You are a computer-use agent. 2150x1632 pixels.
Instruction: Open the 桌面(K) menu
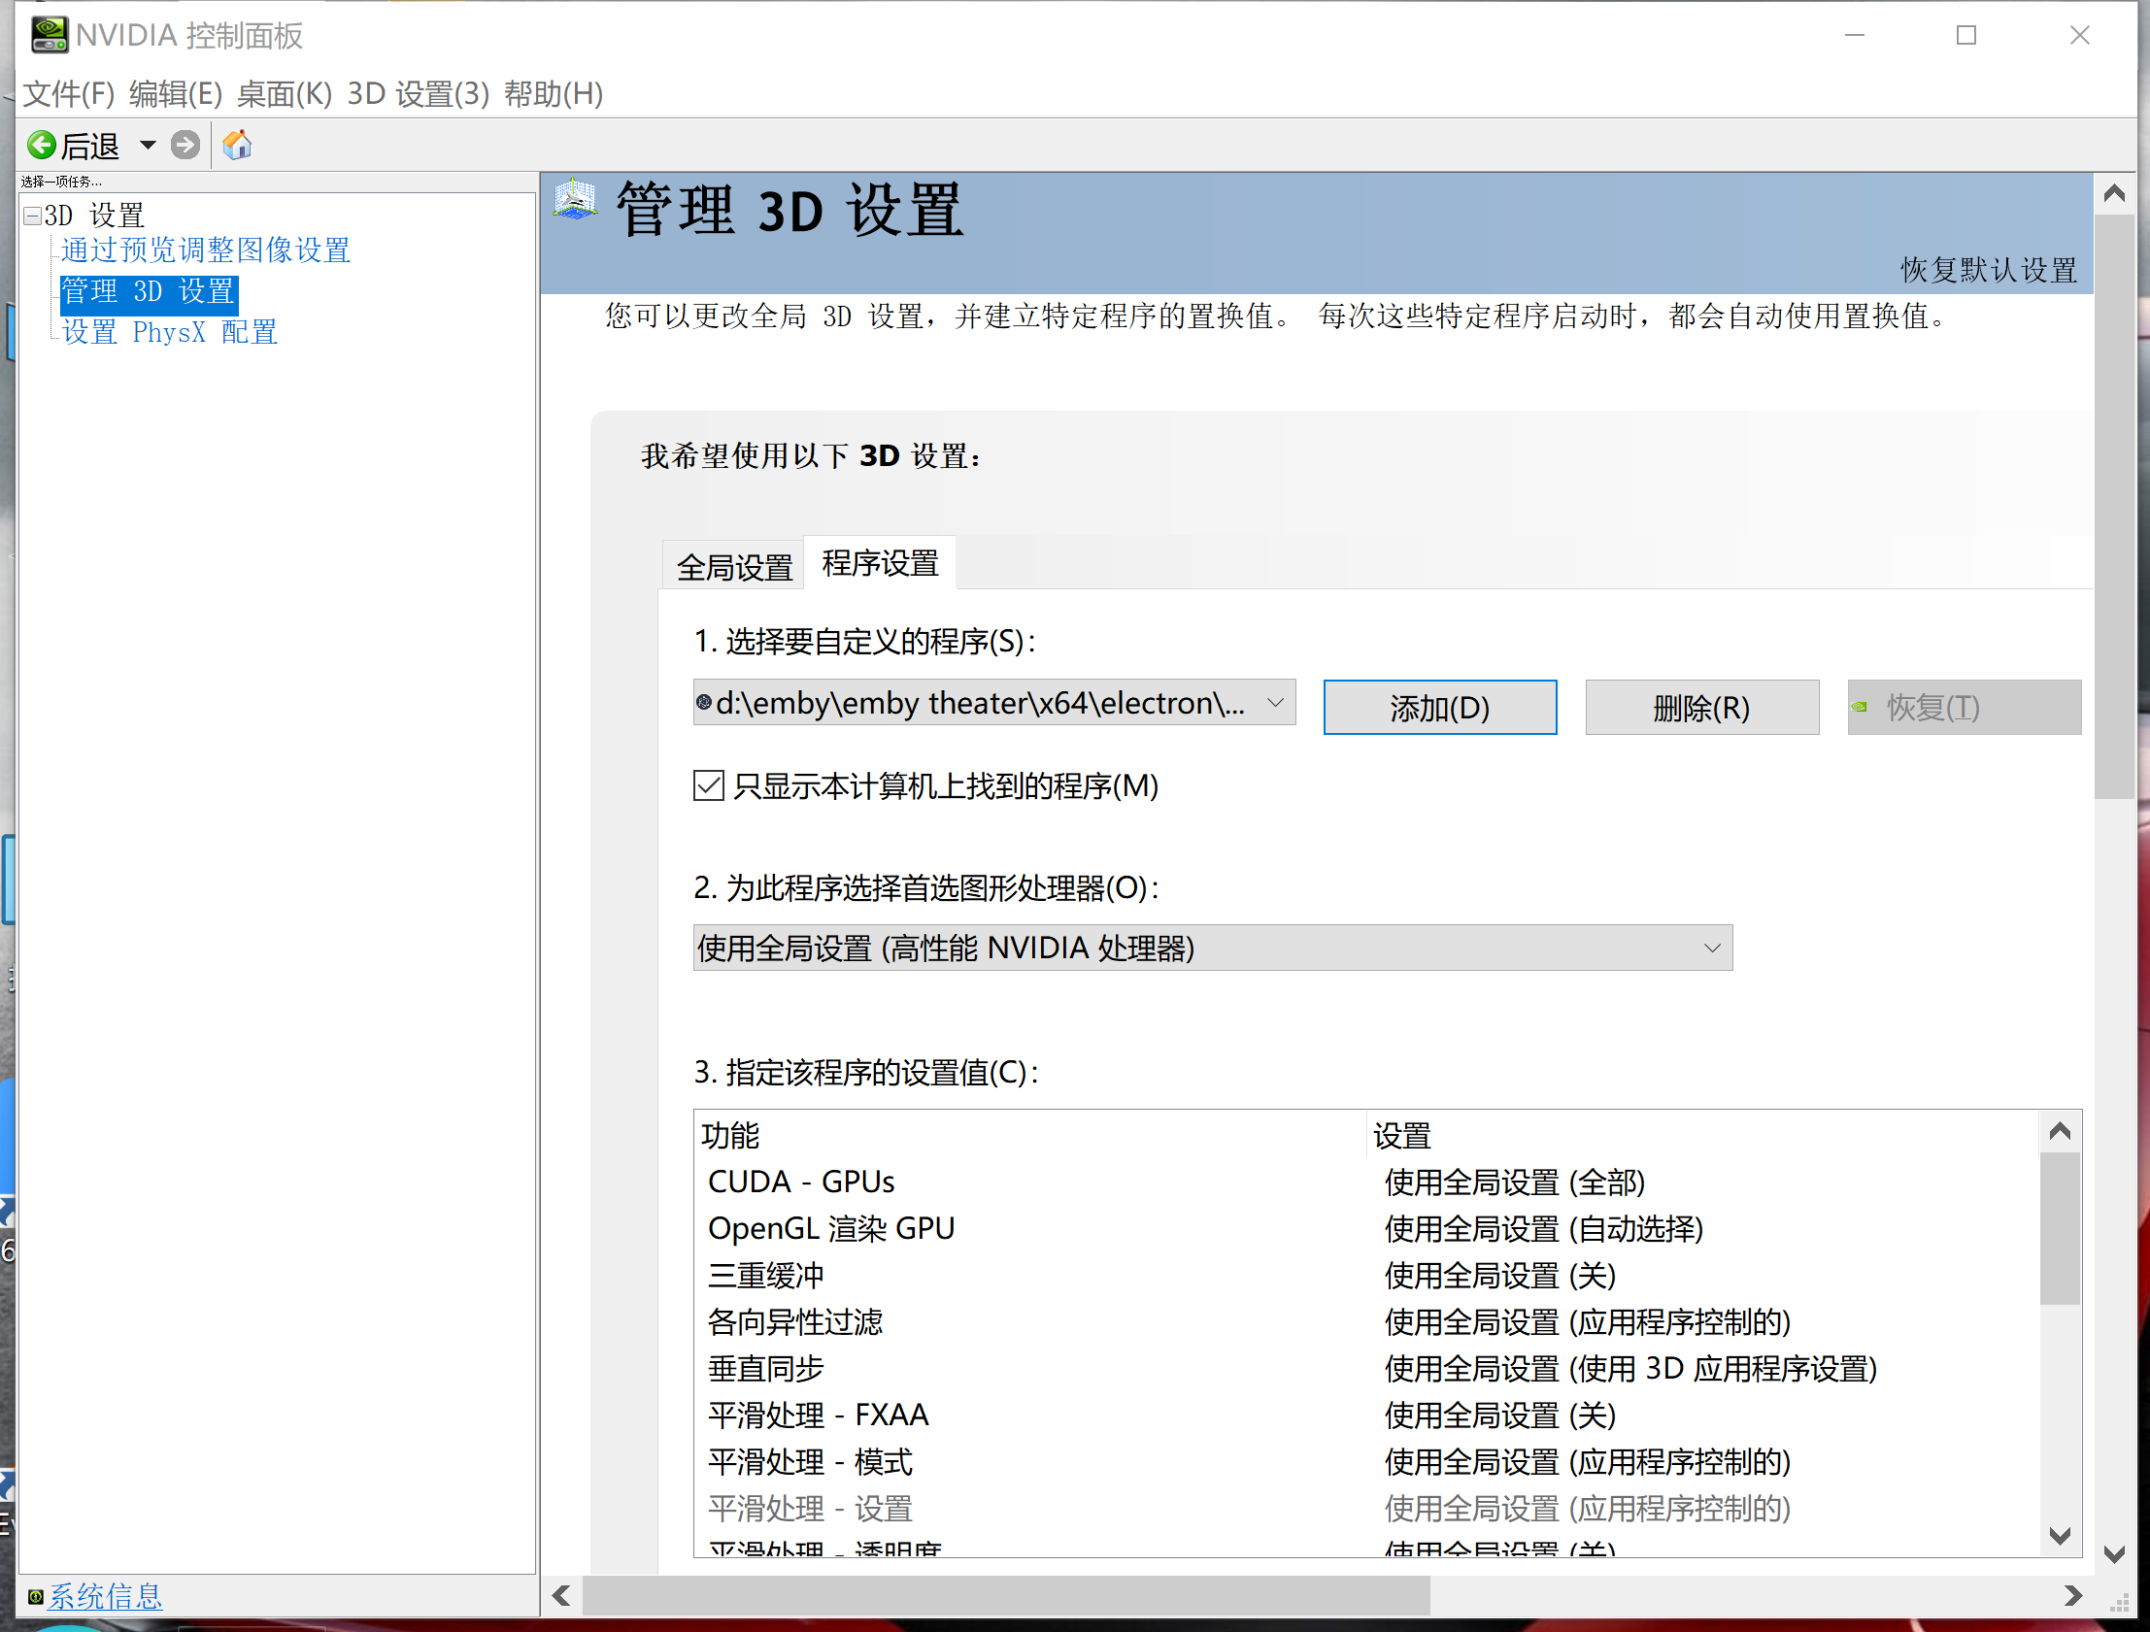click(285, 94)
